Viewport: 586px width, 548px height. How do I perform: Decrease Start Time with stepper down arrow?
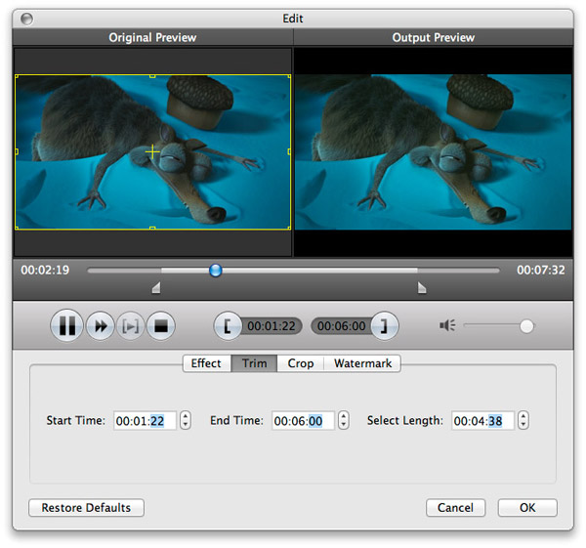[186, 425]
